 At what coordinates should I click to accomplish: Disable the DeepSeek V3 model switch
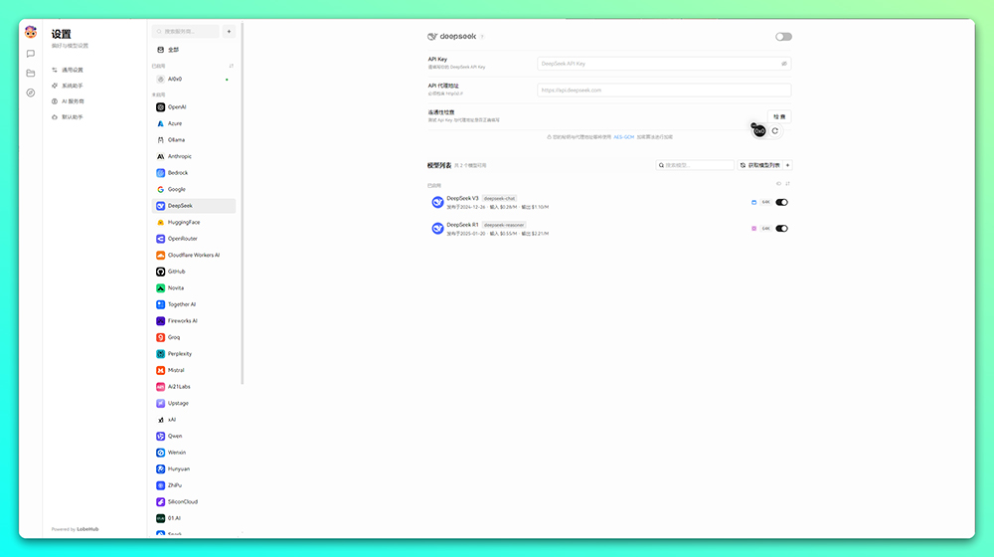tap(781, 202)
